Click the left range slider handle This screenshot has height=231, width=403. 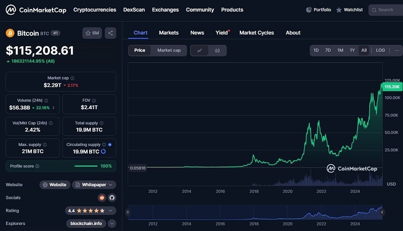pyautogui.click(x=128, y=212)
